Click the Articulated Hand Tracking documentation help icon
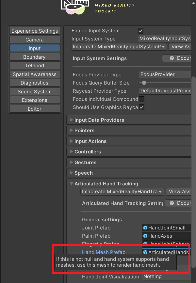The height and width of the screenshot is (283, 196). pos(172,203)
